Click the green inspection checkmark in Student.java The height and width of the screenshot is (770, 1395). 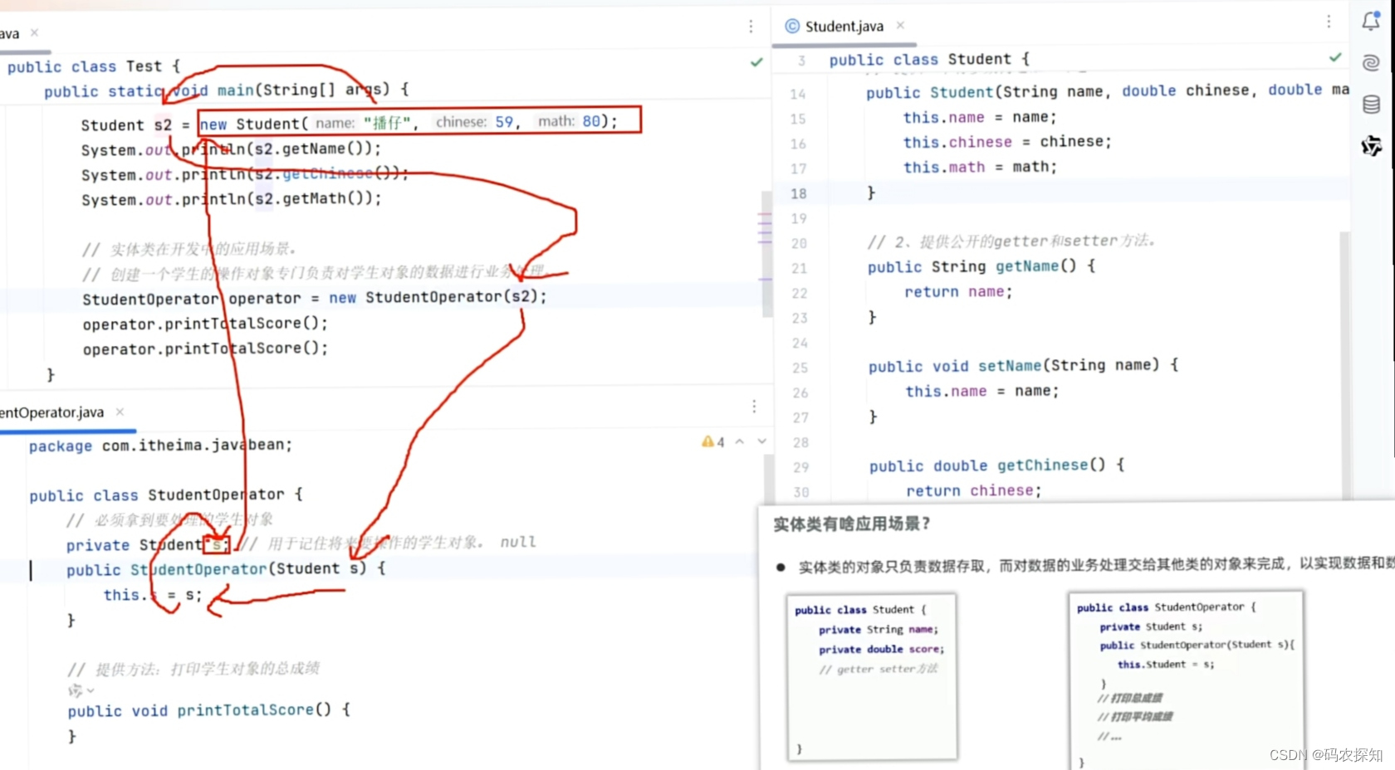click(1335, 57)
